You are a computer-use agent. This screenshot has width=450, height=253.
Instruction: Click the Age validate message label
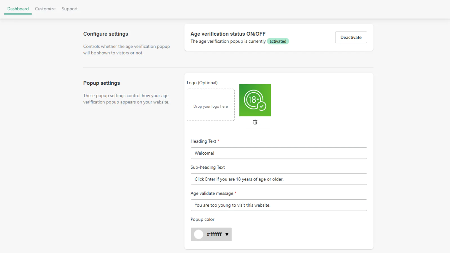tap(212, 193)
